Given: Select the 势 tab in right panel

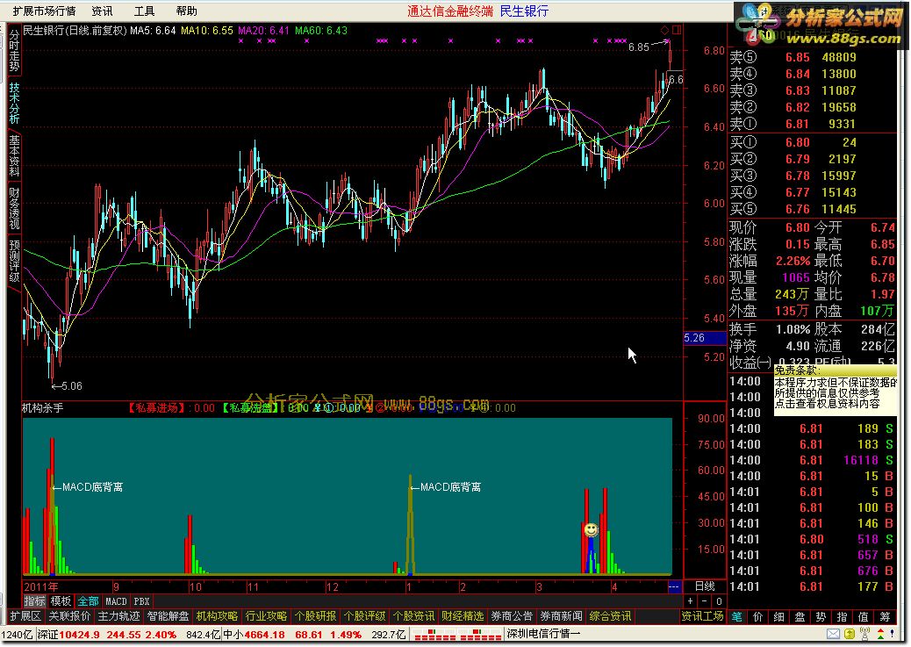Looking at the screenshot, I should coord(821,617).
